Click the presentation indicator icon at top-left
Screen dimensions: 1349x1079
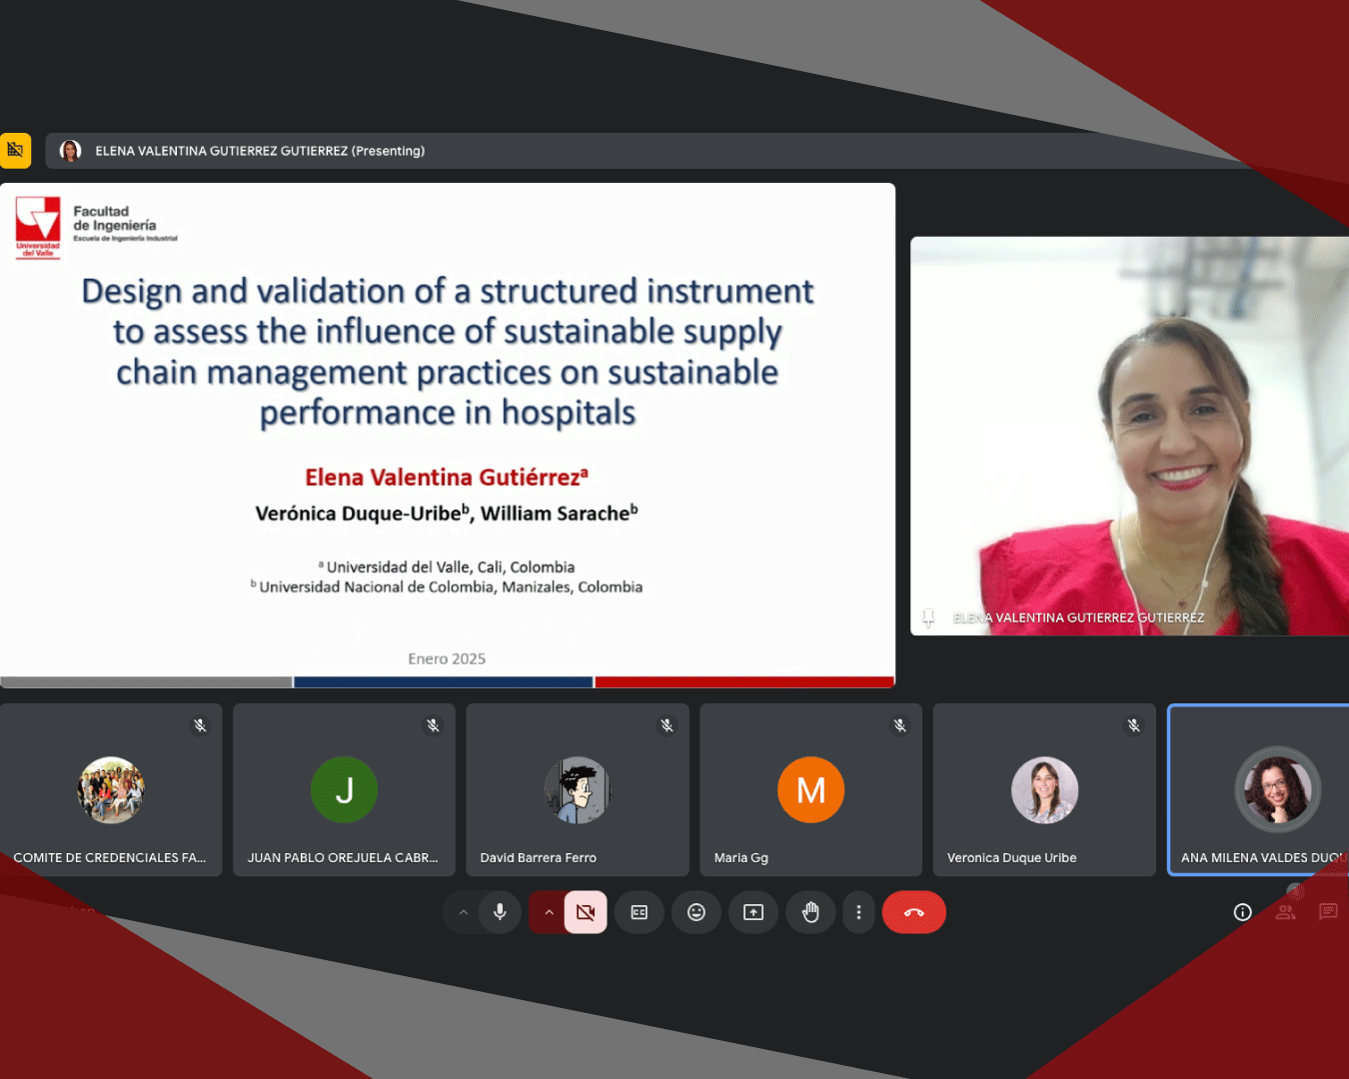[x=15, y=151]
